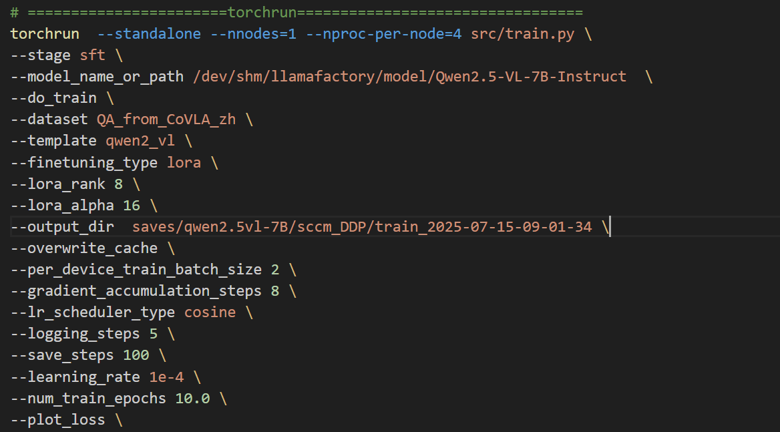
Task: Click the src/train.py script path
Action: pyautogui.click(x=522, y=34)
